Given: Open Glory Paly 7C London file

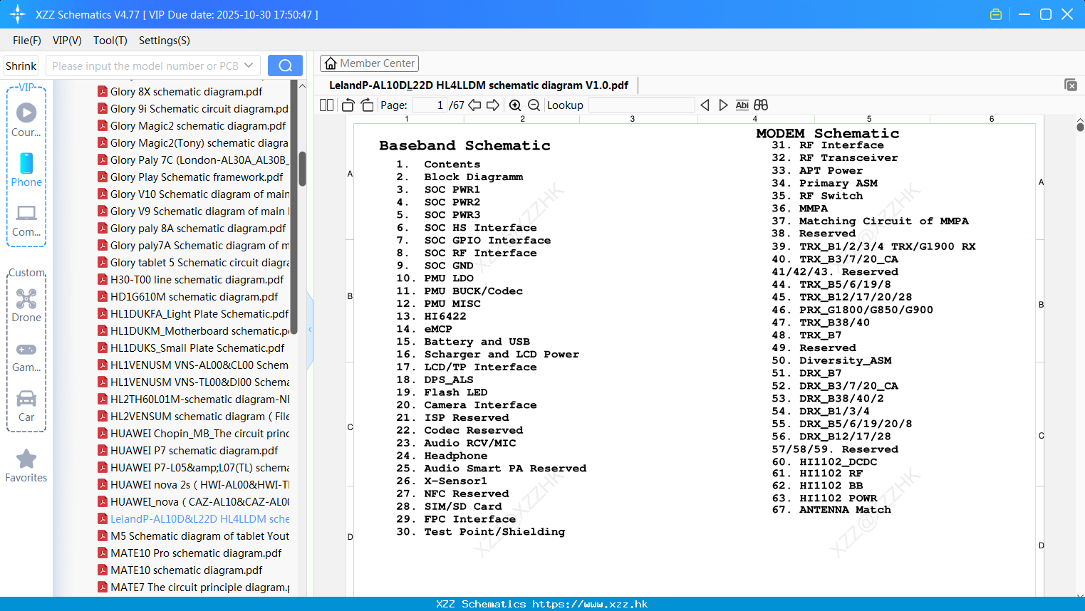Looking at the screenshot, I should (x=193, y=160).
